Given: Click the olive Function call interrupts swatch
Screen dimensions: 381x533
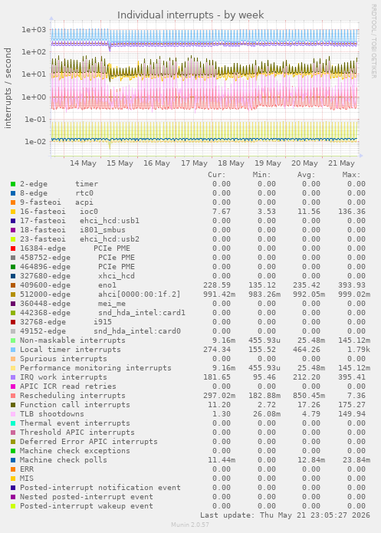Looking at the screenshot, I should (13, 405).
